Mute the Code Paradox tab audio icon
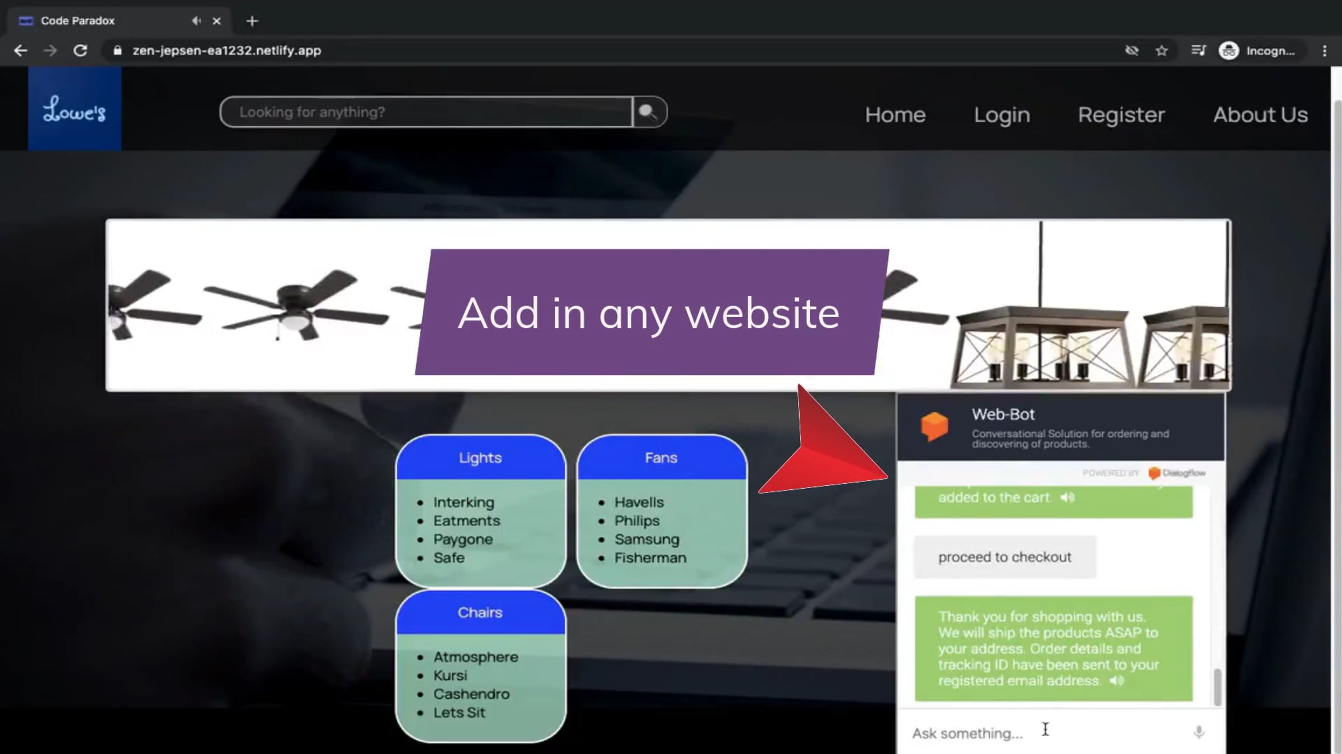The image size is (1342, 754). click(196, 21)
